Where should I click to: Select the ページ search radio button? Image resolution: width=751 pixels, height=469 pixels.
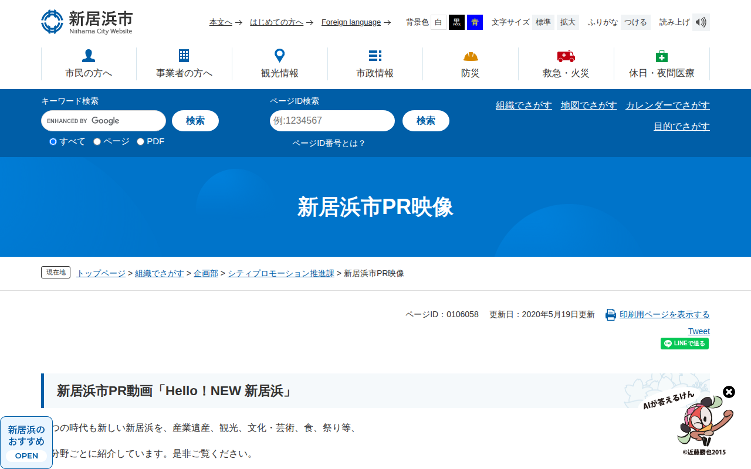tap(97, 141)
